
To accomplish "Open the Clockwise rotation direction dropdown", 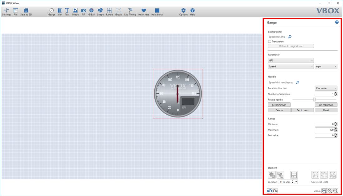I will (326, 88).
